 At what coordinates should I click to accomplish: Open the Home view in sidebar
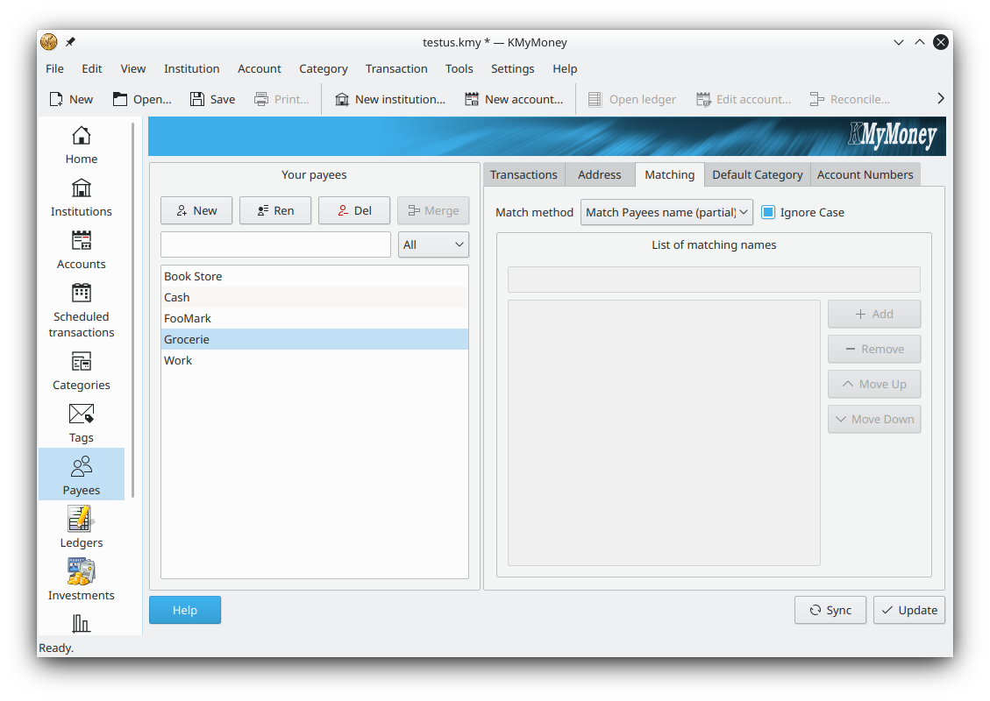coord(81,145)
